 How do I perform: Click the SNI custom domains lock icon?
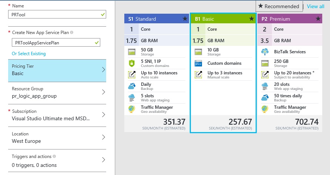[132, 63]
